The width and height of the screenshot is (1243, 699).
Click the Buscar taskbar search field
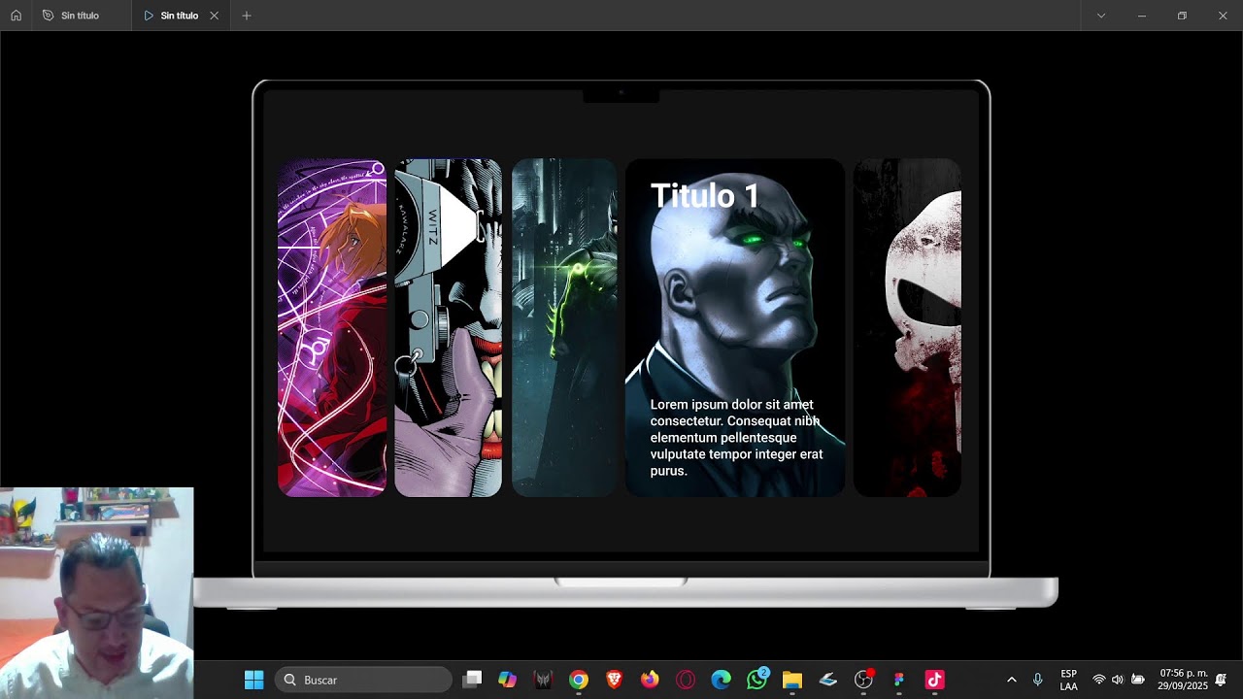[364, 680]
